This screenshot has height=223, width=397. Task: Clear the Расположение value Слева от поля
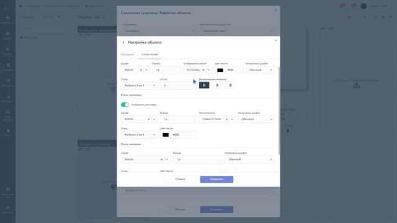[226, 119]
